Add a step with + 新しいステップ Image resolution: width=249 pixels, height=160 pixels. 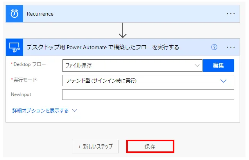click(x=95, y=147)
